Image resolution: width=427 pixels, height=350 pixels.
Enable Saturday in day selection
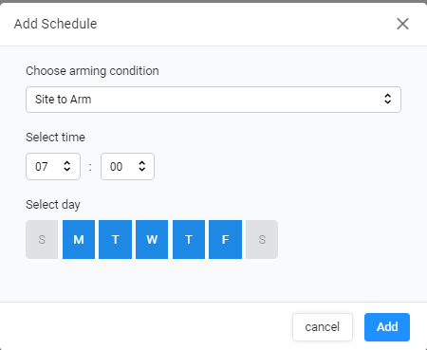coord(262,240)
